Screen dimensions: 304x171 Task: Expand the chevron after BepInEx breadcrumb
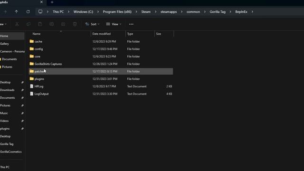point(252,12)
